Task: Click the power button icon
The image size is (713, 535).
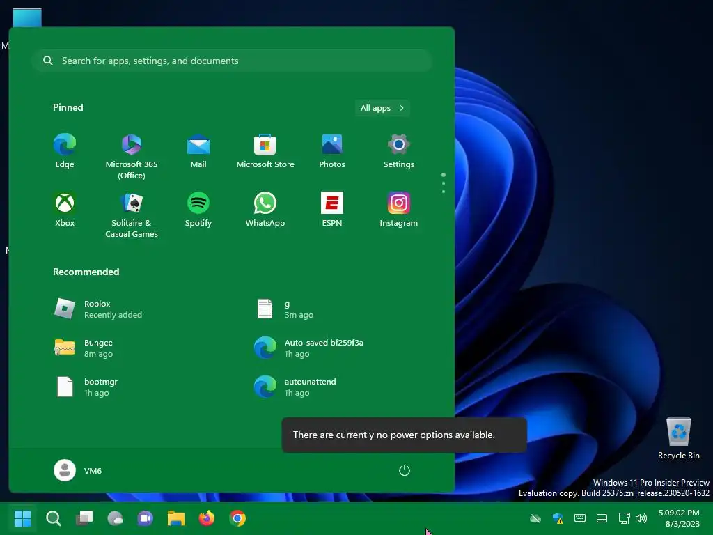Action: pyautogui.click(x=405, y=470)
